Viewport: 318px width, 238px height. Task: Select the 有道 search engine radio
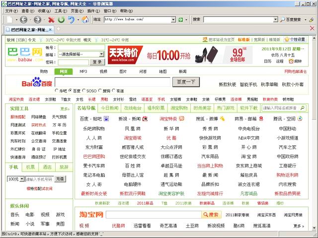pos(114,91)
